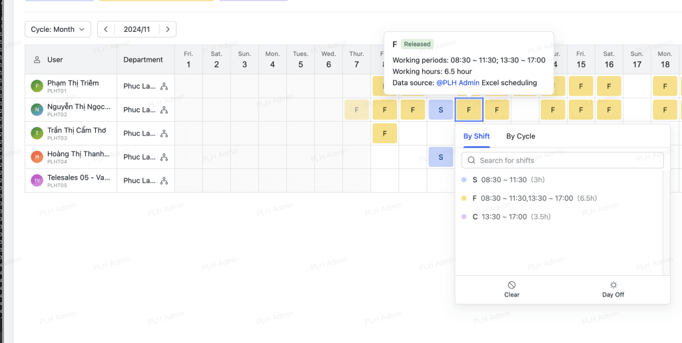Switch to the By Cycle tab
Screen dimensions: 682x343
[520, 136]
